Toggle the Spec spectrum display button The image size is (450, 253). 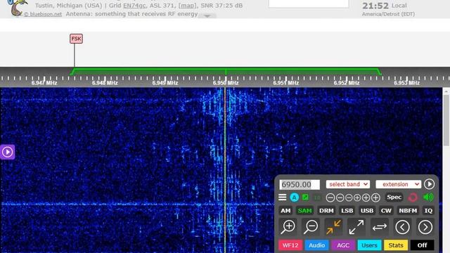pos(394,197)
